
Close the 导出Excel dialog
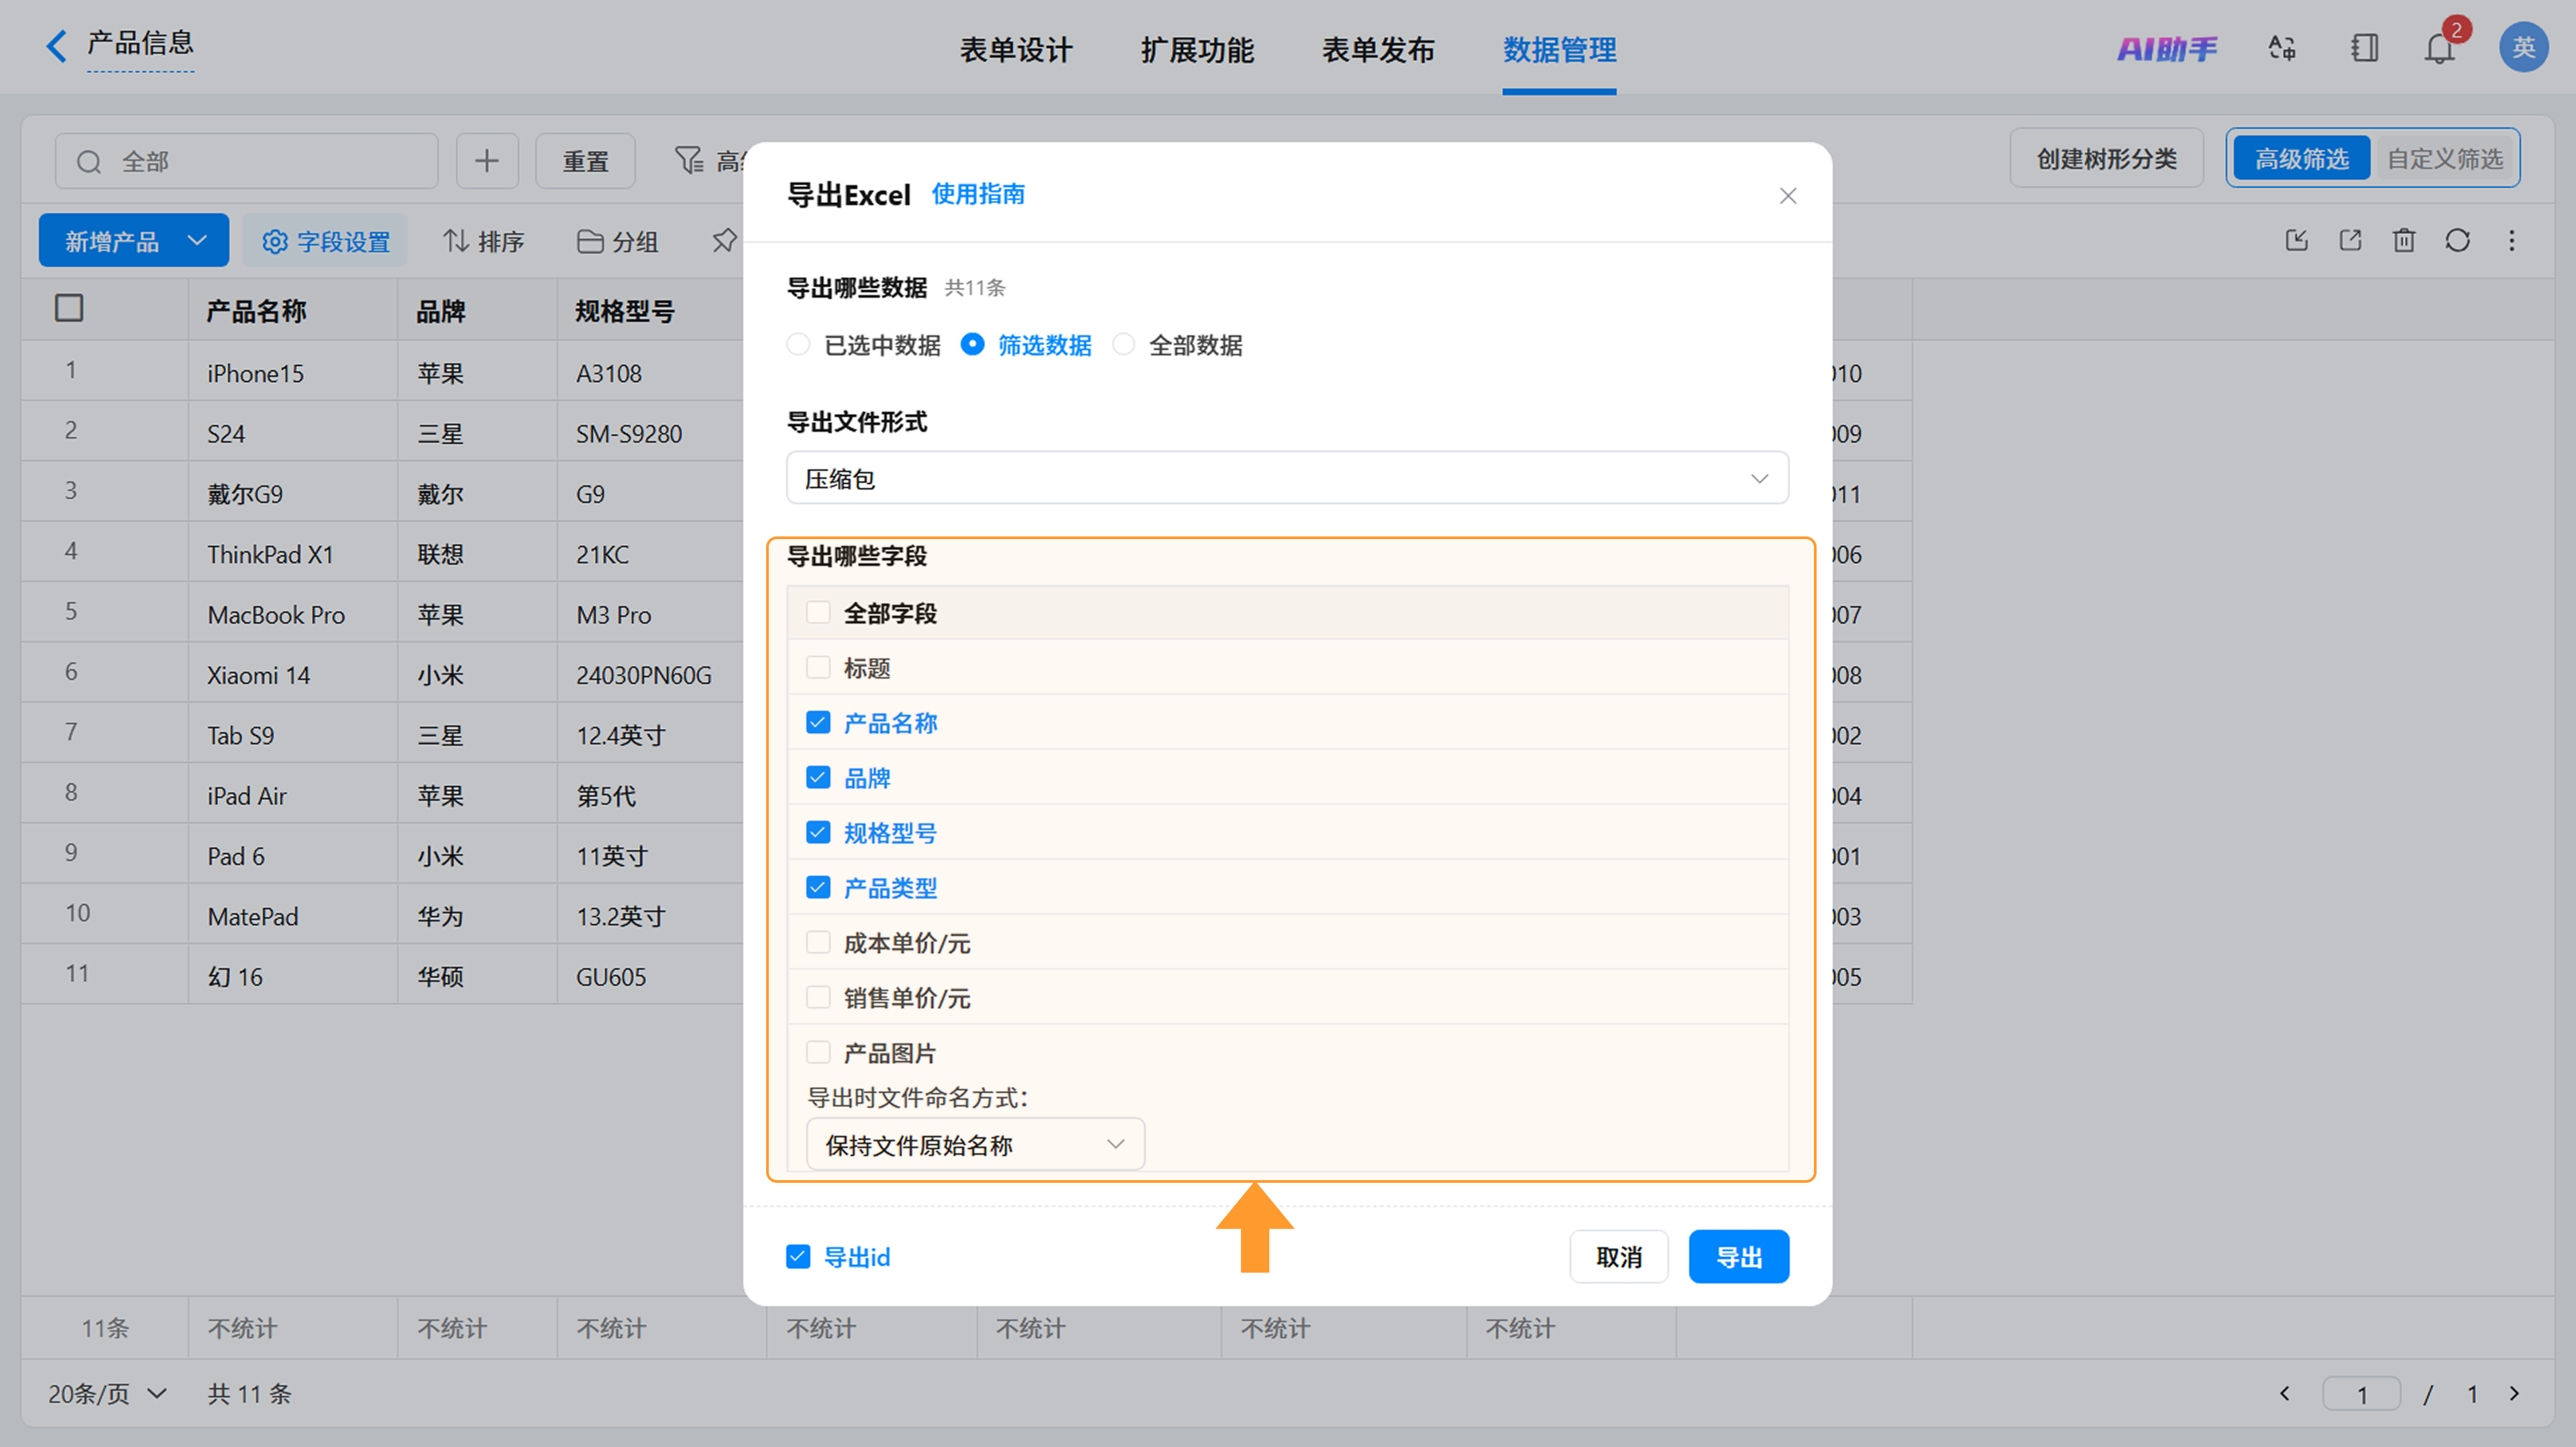click(1788, 196)
